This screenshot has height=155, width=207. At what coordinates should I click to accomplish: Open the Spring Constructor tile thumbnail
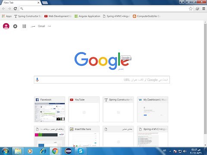pos(118,109)
